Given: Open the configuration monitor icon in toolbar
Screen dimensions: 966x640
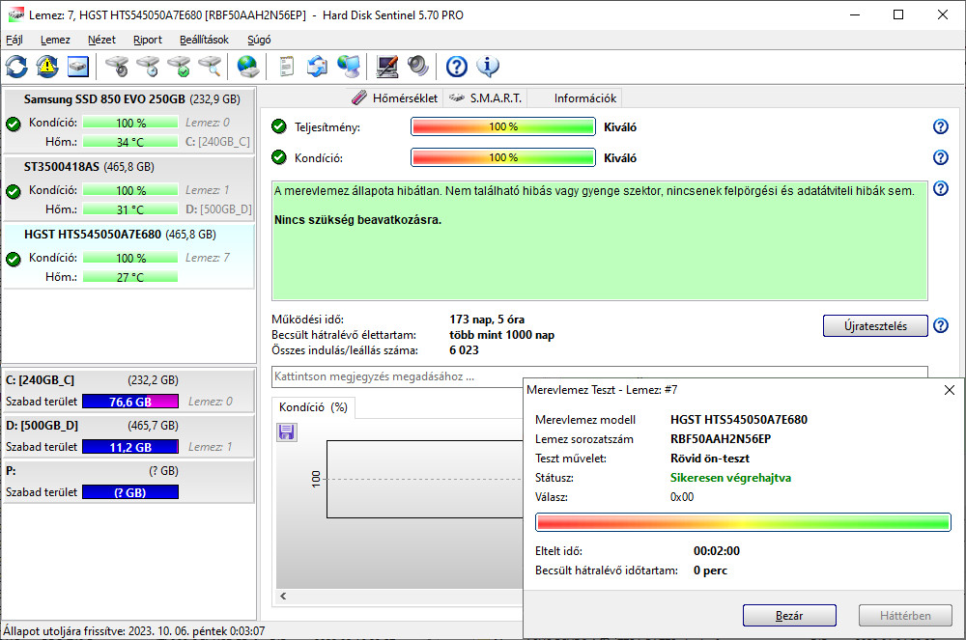Looking at the screenshot, I should coord(387,67).
